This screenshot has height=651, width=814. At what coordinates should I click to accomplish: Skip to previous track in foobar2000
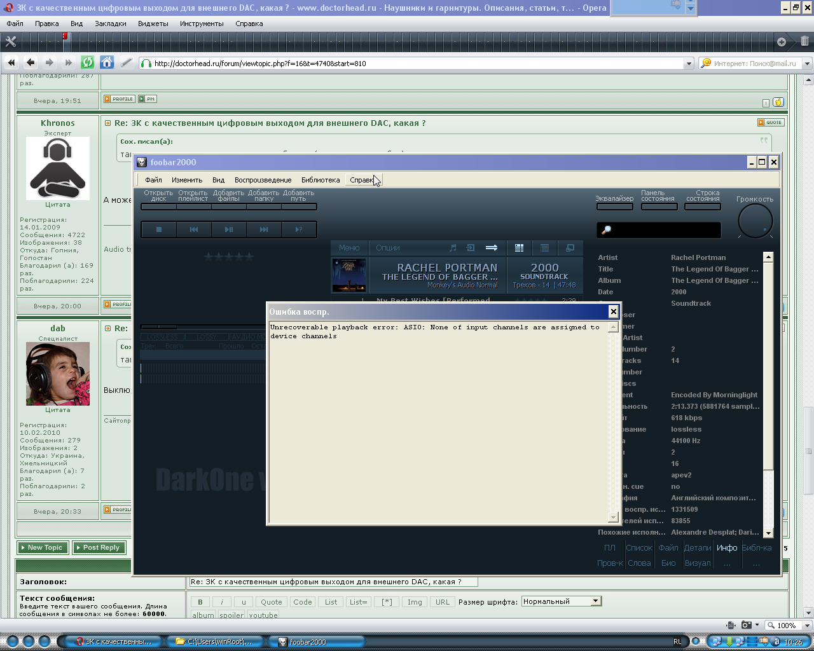click(x=194, y=230)
